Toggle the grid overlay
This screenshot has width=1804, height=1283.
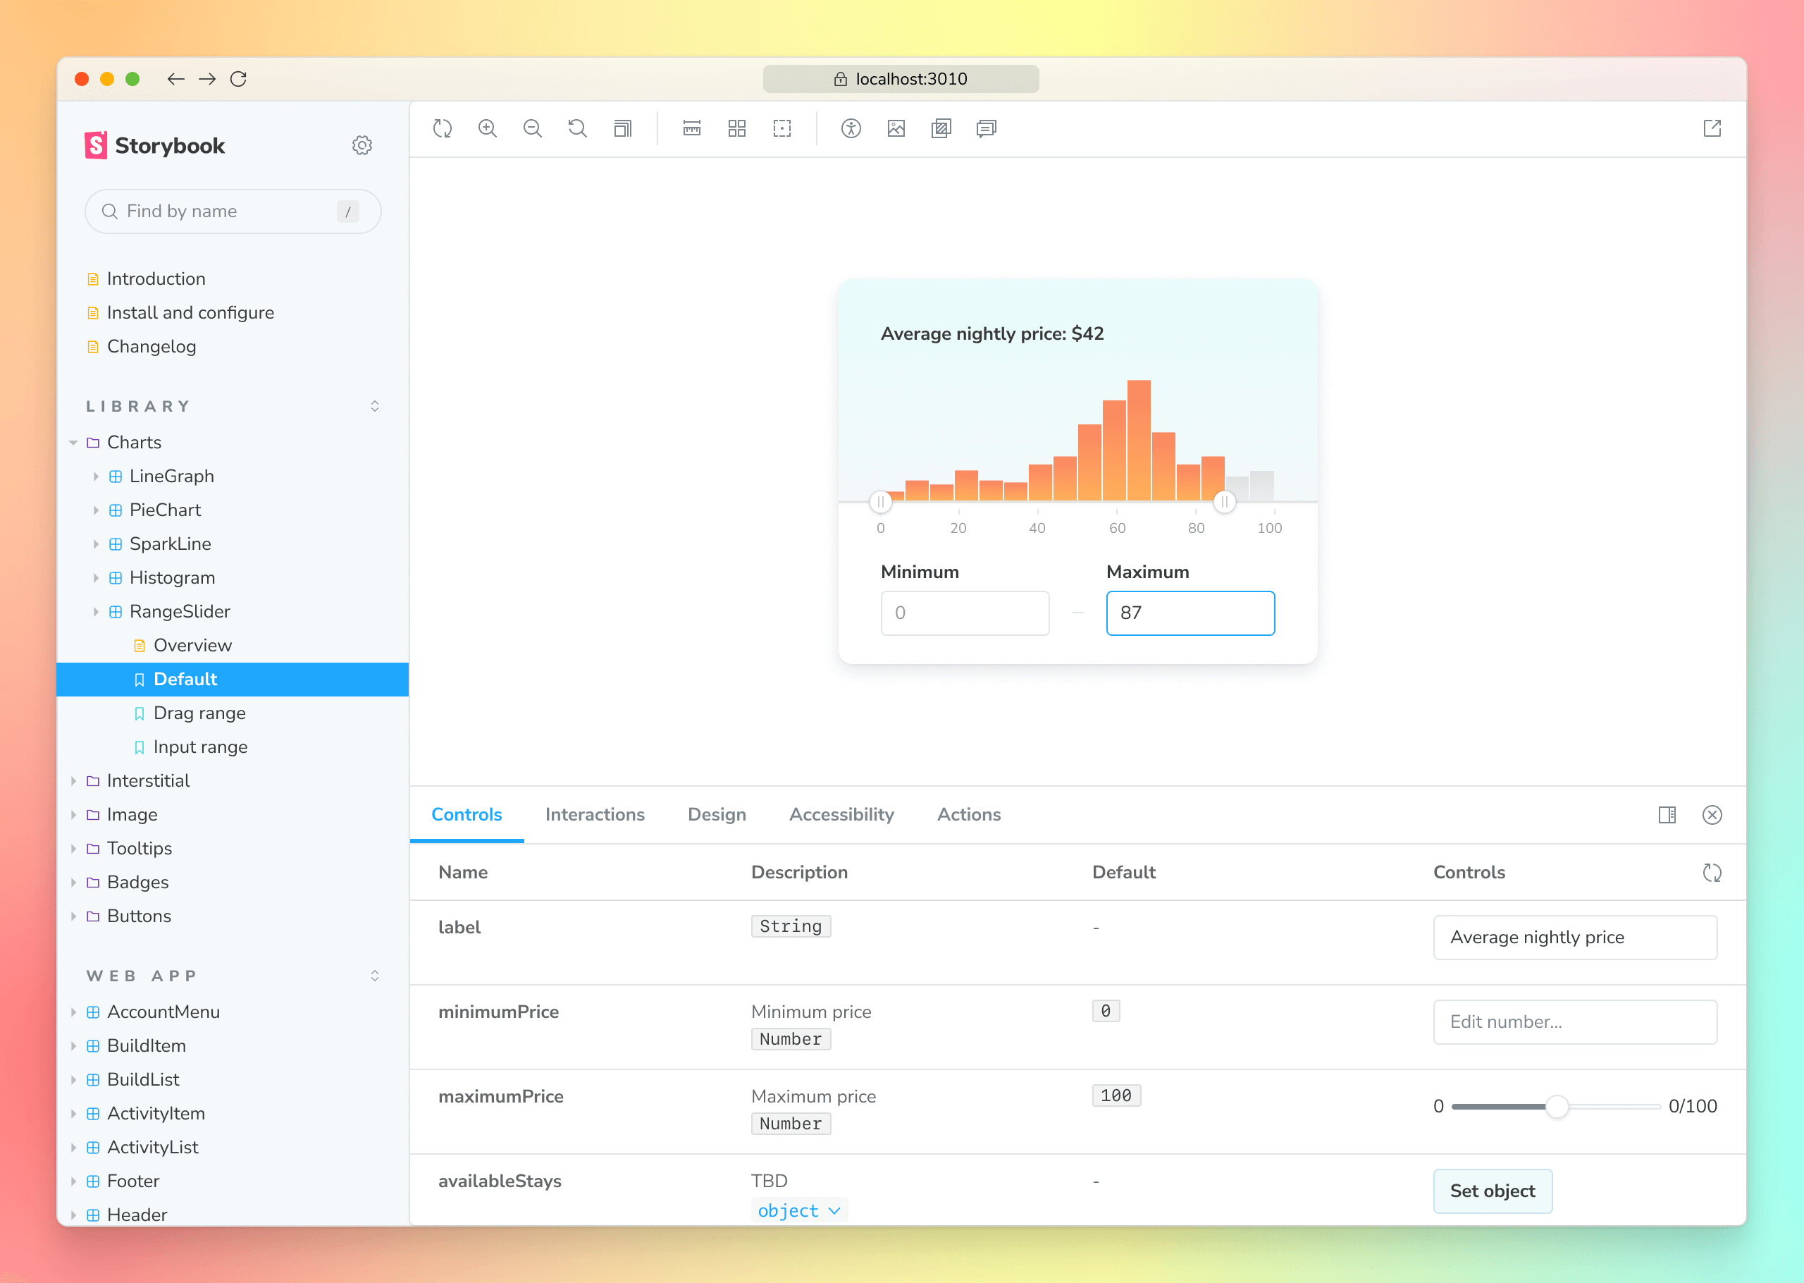pos(736,128)
